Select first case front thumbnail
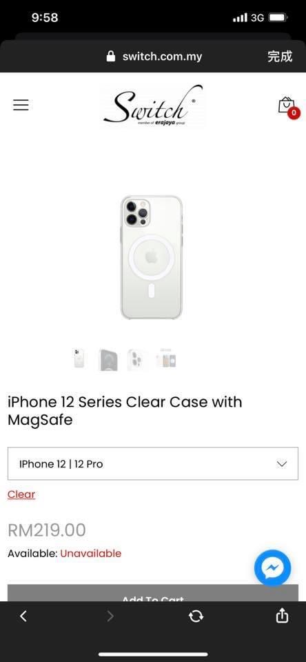The height and width of the screenshot is (662, 306). point(79,359)
